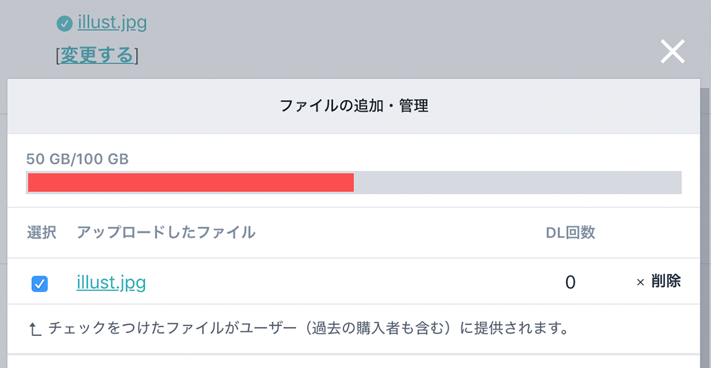The height and width of the screenshot is (368, 711).
Task: Close the file management dialog with X
Action: click(x=672, y=52)
